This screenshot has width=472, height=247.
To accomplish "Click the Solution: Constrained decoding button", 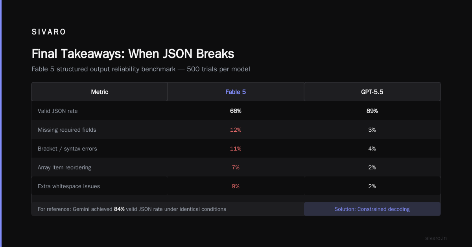I will pos(372,209).
